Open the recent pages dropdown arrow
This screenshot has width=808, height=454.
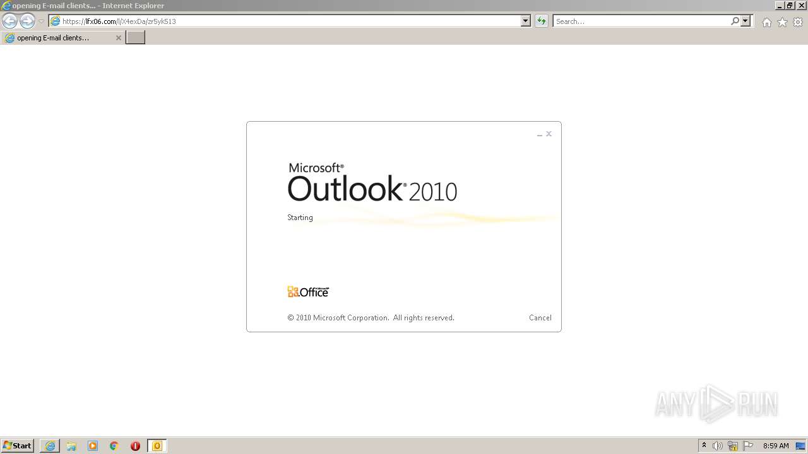(x=42, y=21)
